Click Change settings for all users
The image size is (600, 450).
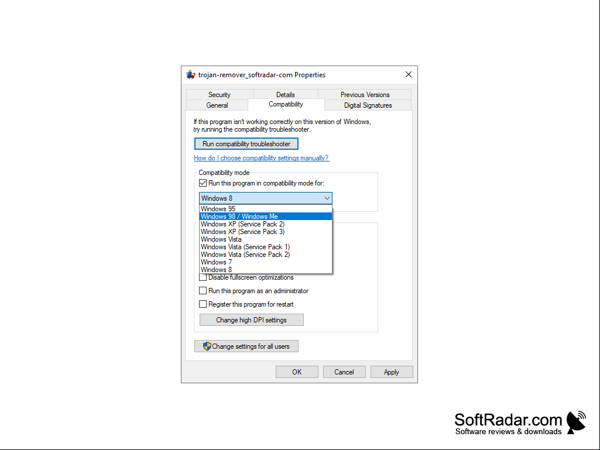246,346
